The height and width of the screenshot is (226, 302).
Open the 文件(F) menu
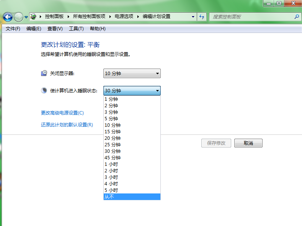[x=13, y=29]
